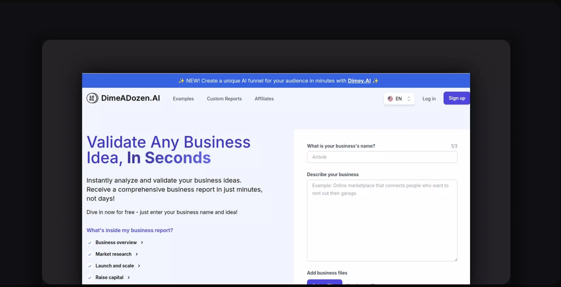Click the 'Business overview' list item text
561x287 pixels.
(x=116, y=242)
